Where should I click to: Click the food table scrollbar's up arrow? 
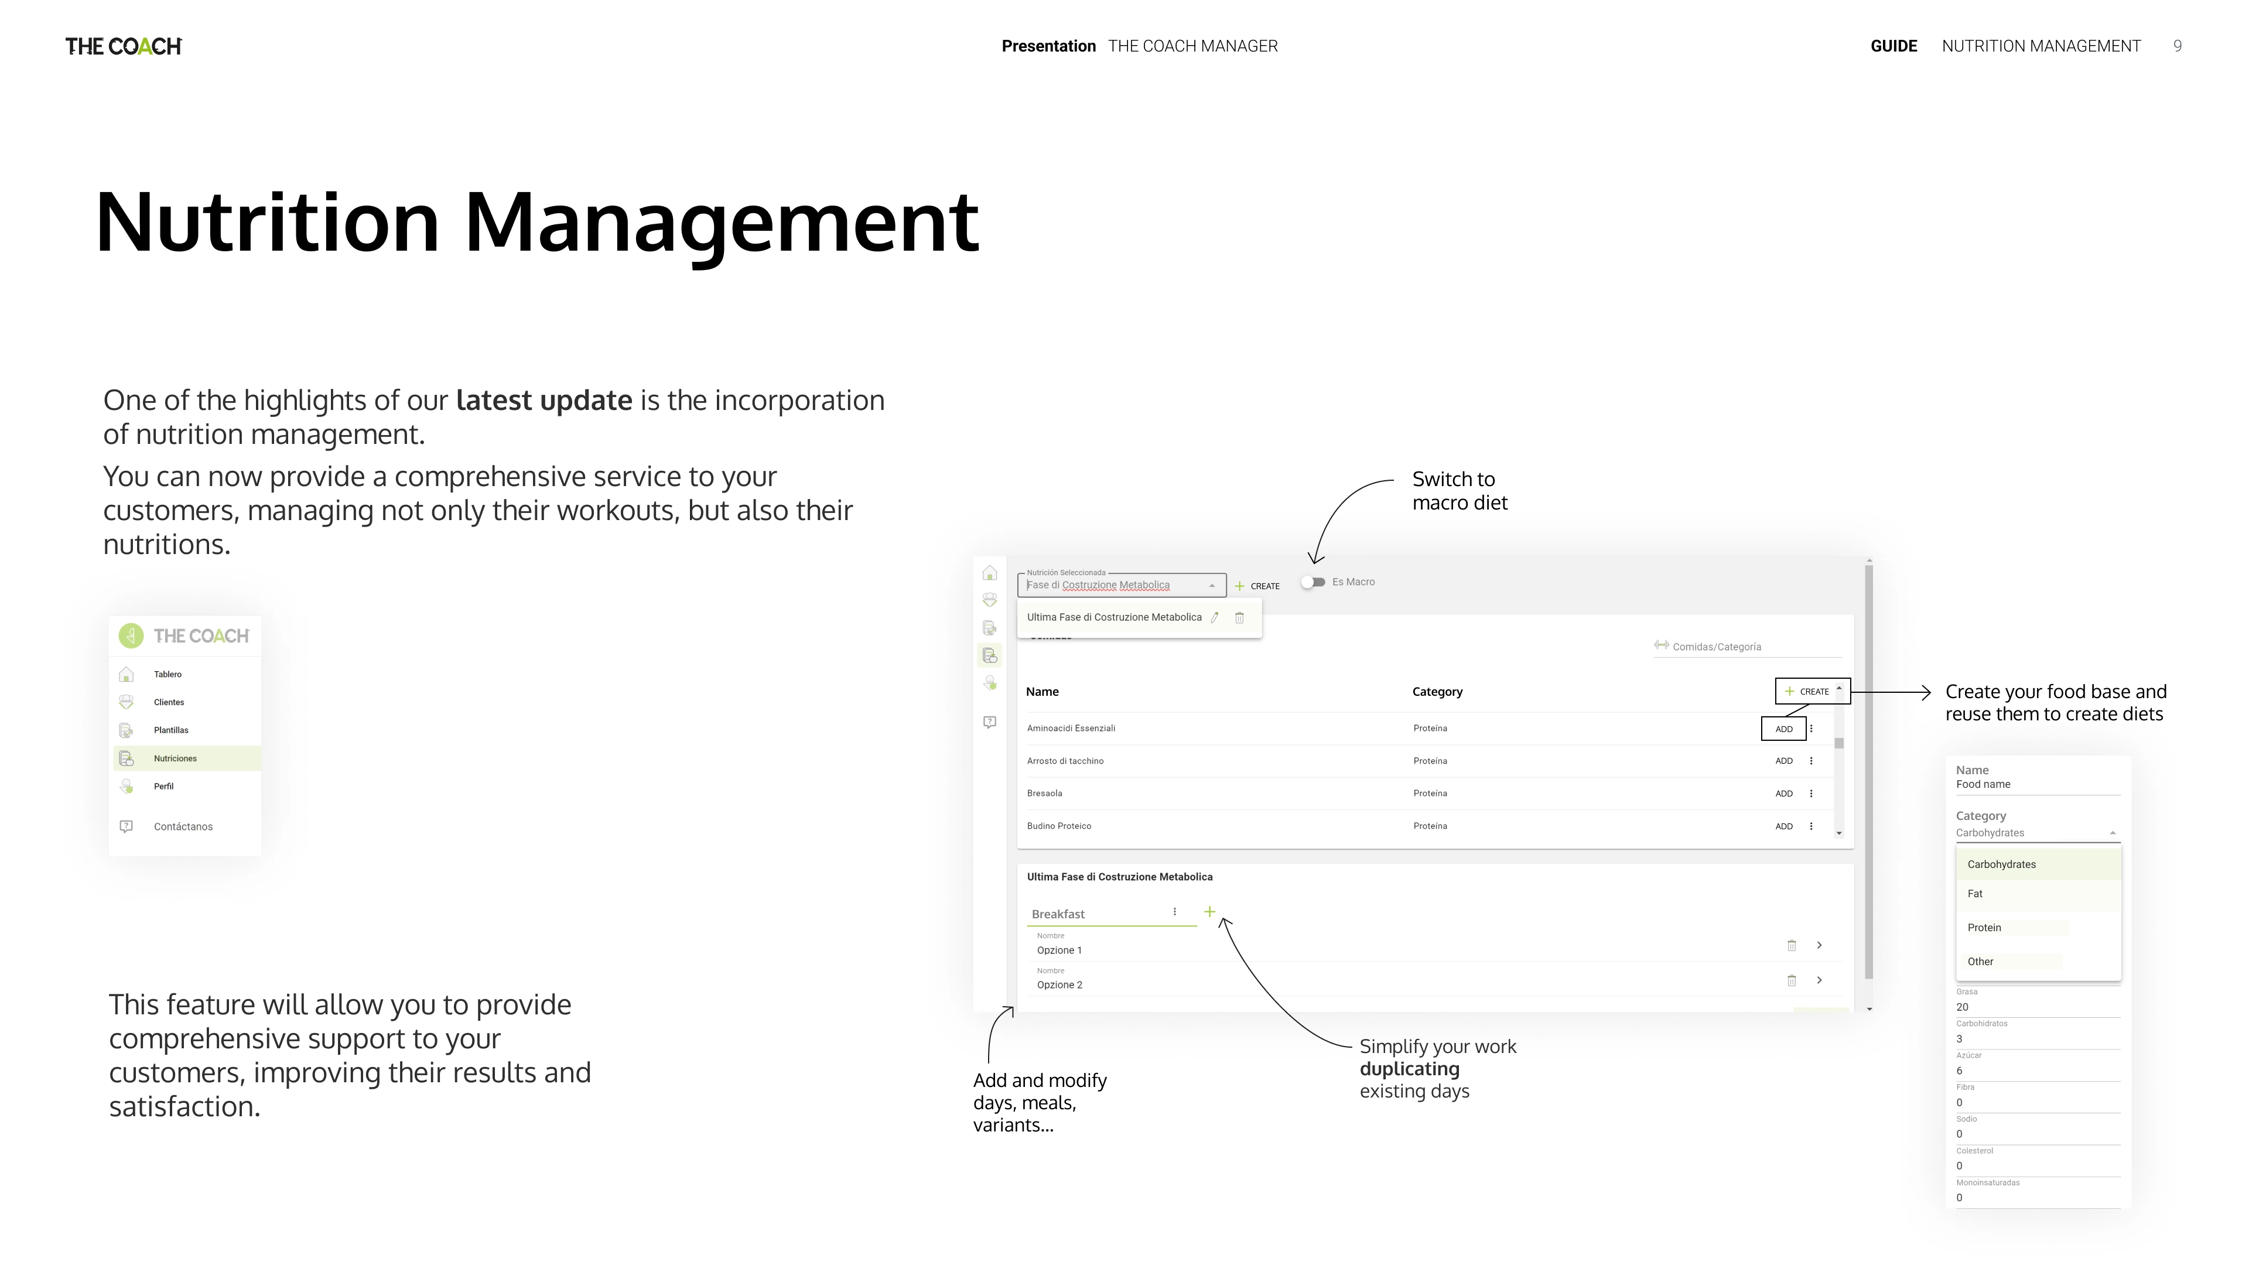[1838, 689]
